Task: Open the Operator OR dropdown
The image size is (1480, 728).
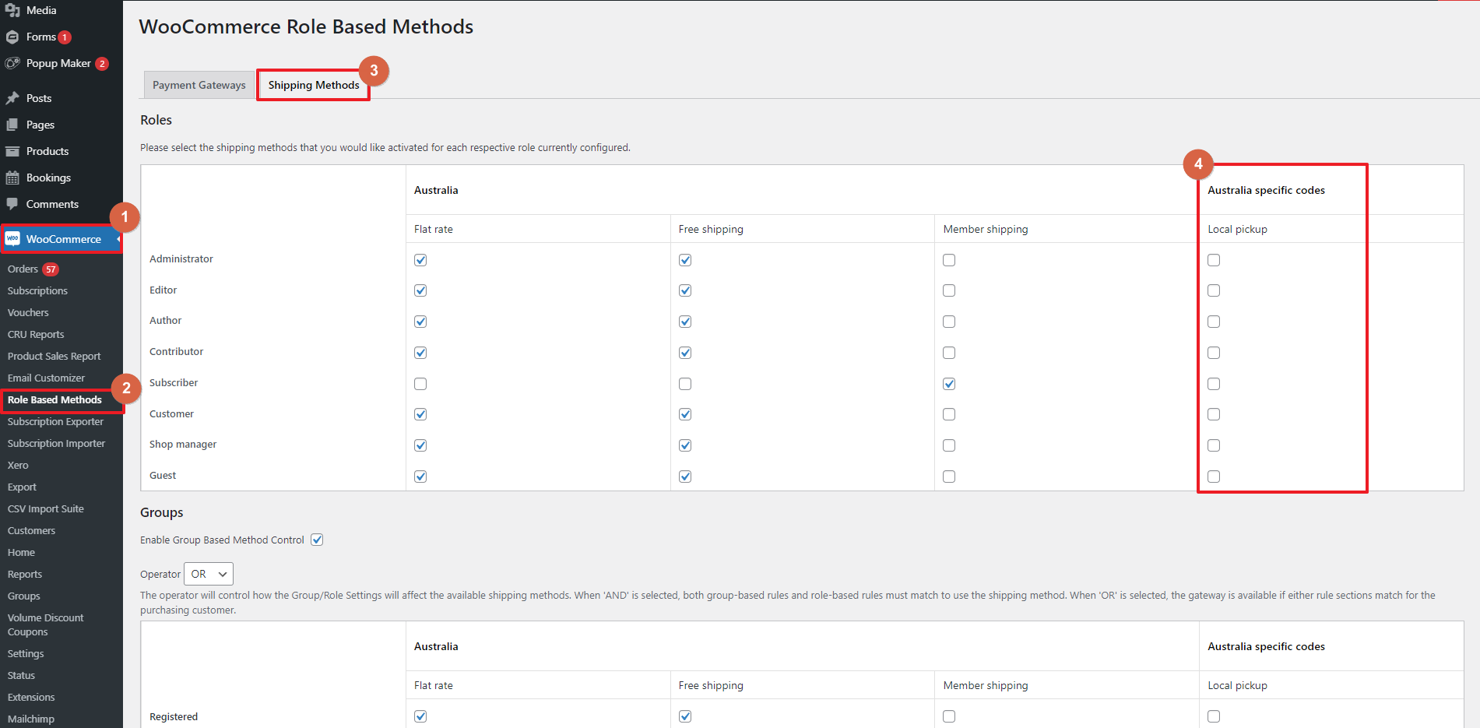Action: pos(209,574)
